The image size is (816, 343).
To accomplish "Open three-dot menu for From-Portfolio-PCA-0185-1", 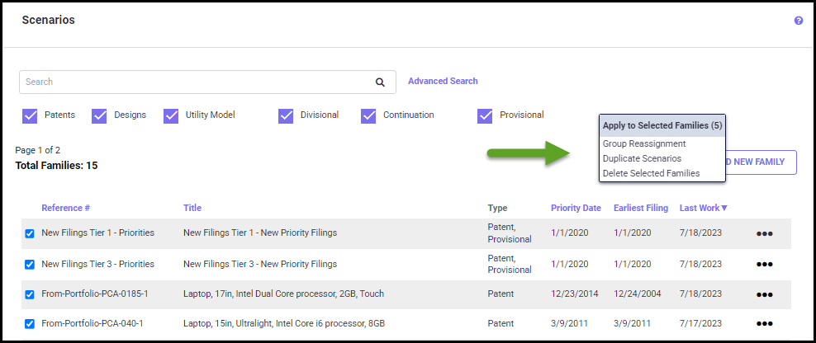I will (764, 294).
